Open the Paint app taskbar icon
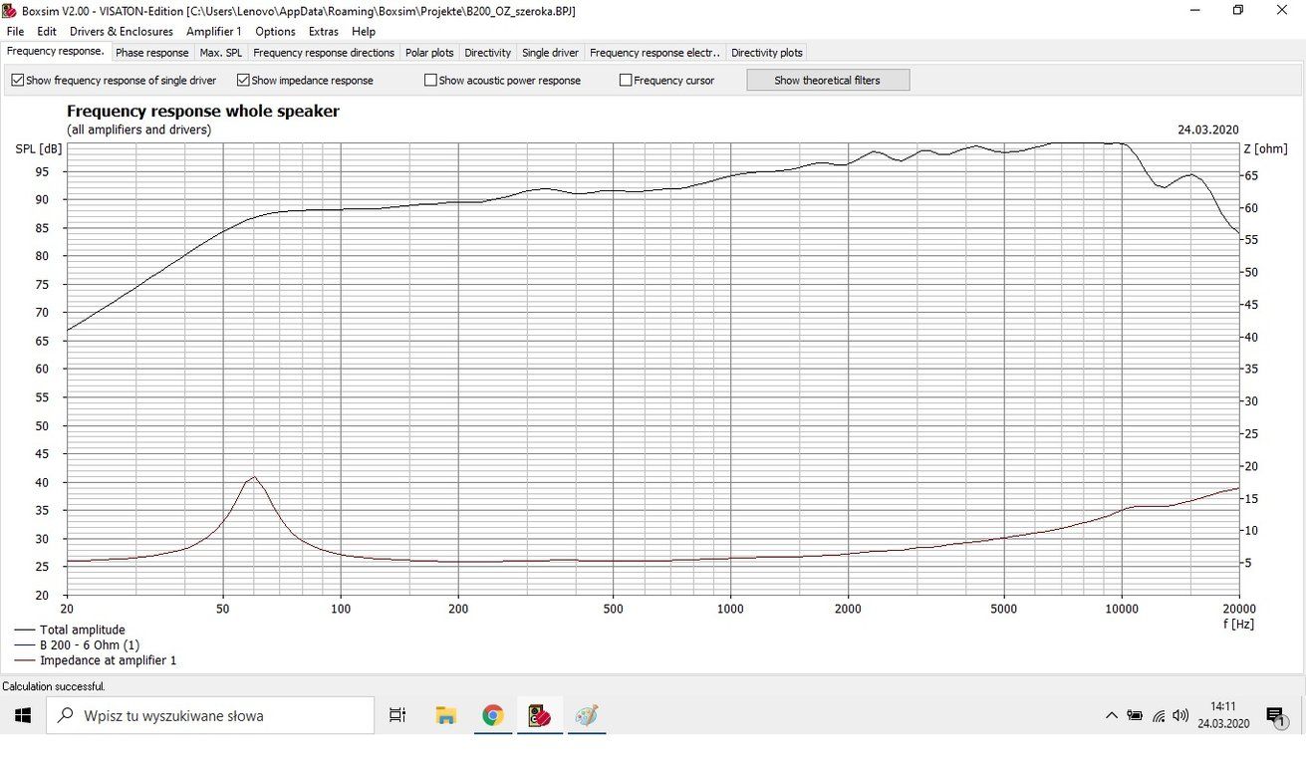 (x=587, y=715)
